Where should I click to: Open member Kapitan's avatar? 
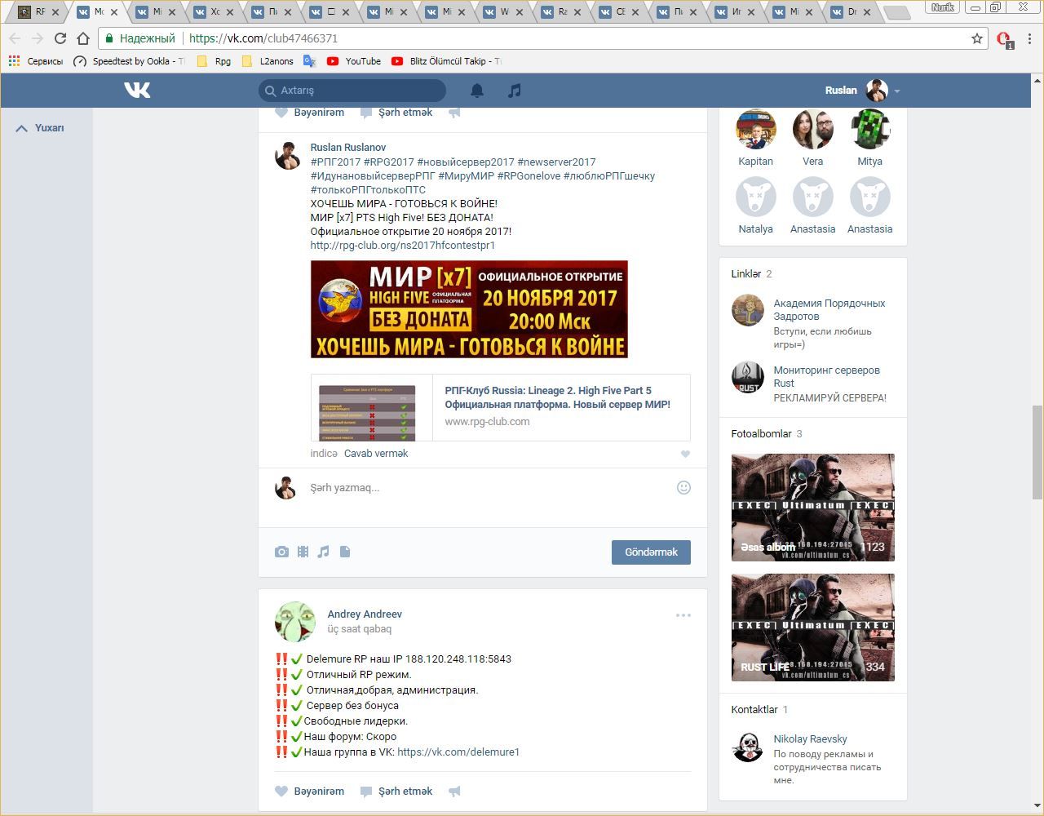click(x=756, y=130)
